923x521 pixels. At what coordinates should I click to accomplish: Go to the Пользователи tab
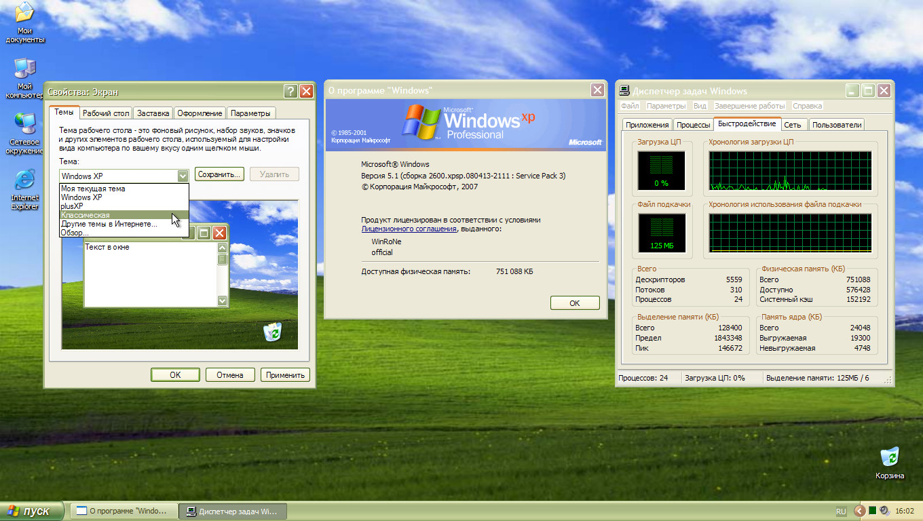click(837, 125)
